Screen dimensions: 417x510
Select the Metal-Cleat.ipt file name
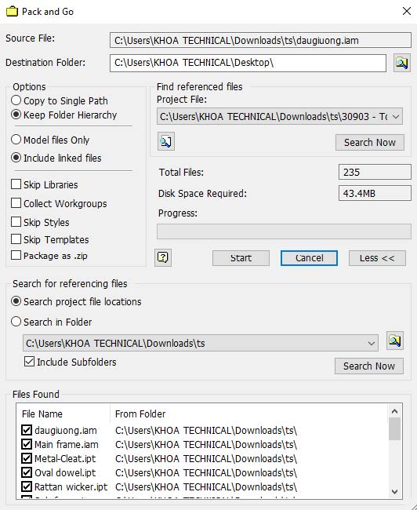click(65, 459)
